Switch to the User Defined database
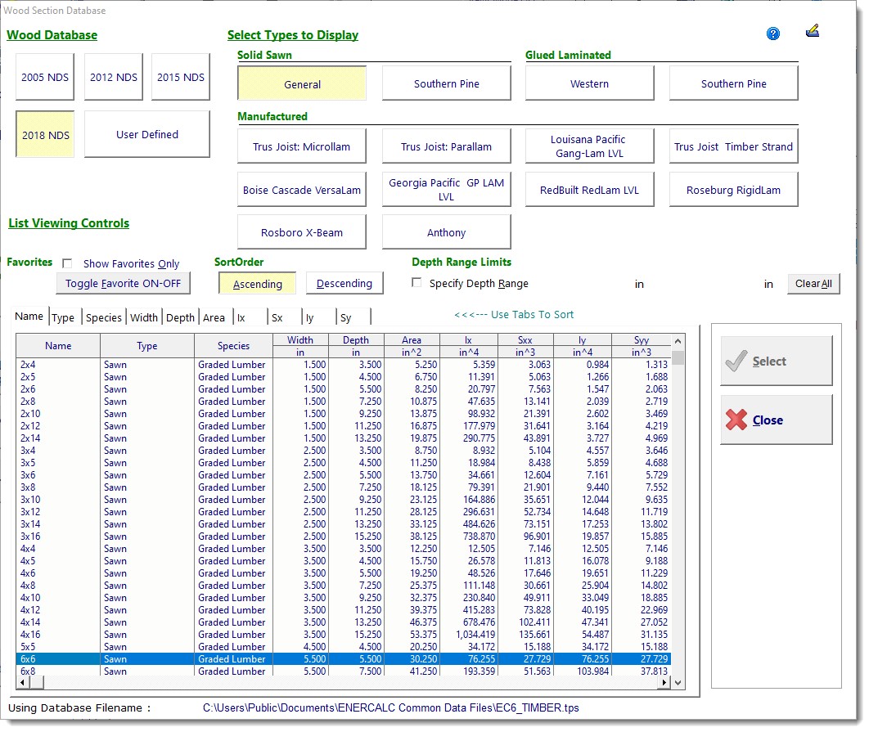 point(146,134)
